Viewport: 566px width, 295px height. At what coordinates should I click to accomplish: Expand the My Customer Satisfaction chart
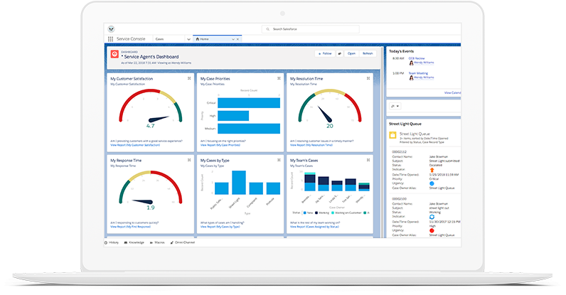[x=188, y=77]
